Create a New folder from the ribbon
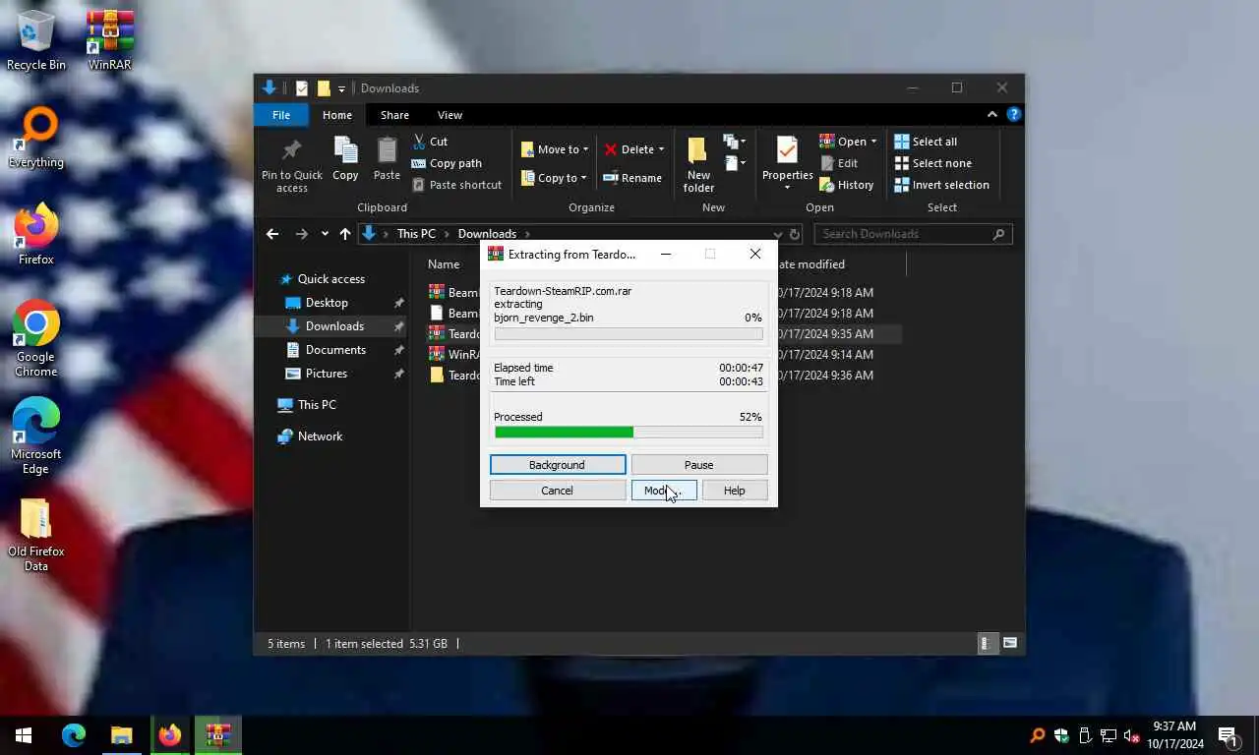Screen dimensions: 1259x755 pyautogui.click(x=698, y=164)
